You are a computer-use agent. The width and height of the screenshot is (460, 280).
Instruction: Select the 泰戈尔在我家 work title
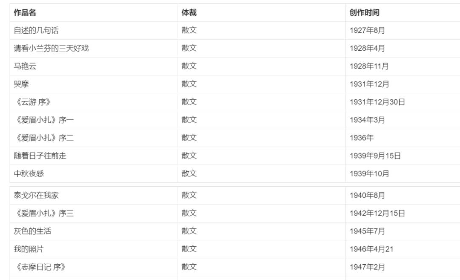[x=36, y=196]
